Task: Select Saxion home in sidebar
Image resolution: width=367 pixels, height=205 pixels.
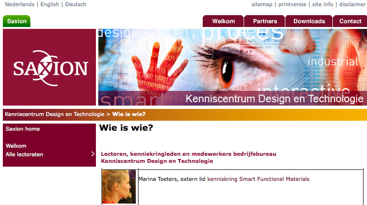Action: point(23,129)
